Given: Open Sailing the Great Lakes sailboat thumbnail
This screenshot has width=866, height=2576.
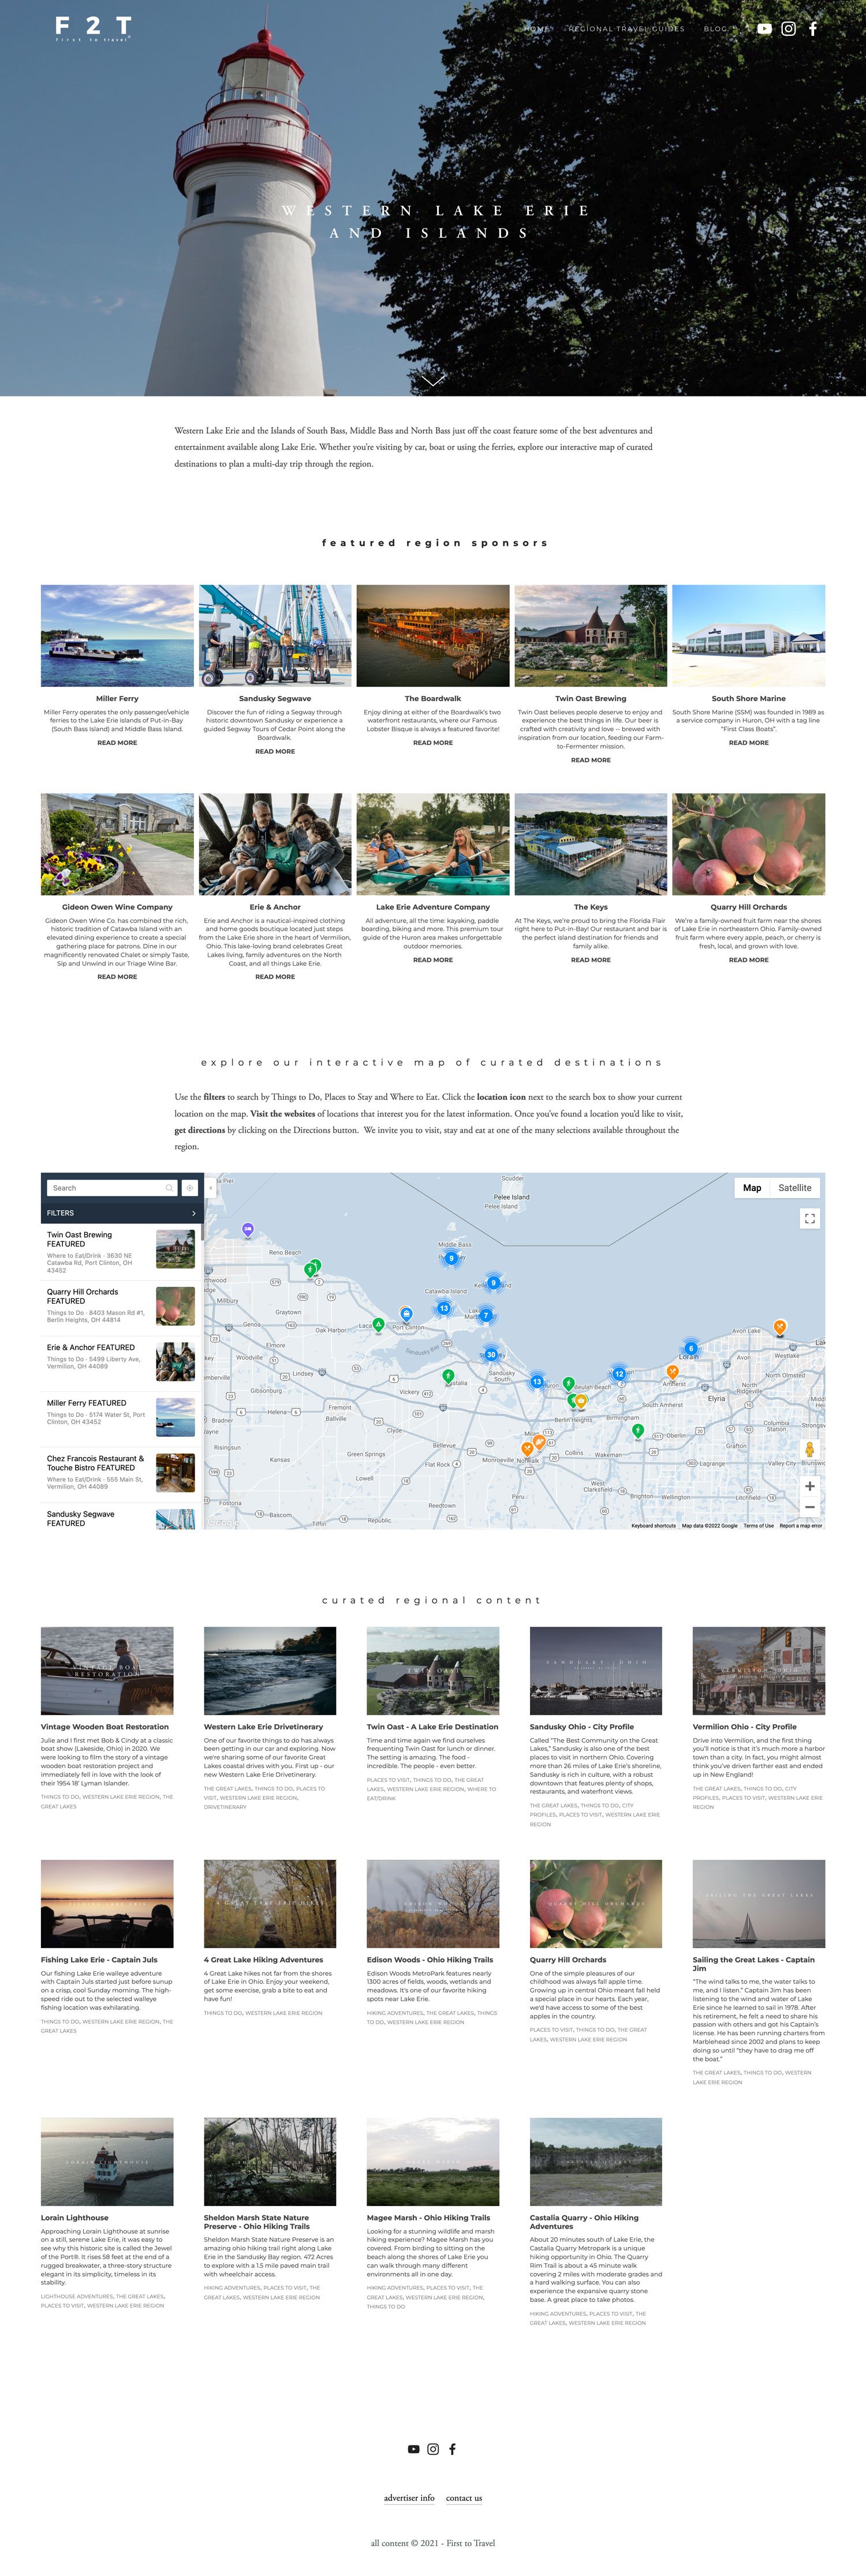Looking at the screenshot, I should pos(759,1903).
